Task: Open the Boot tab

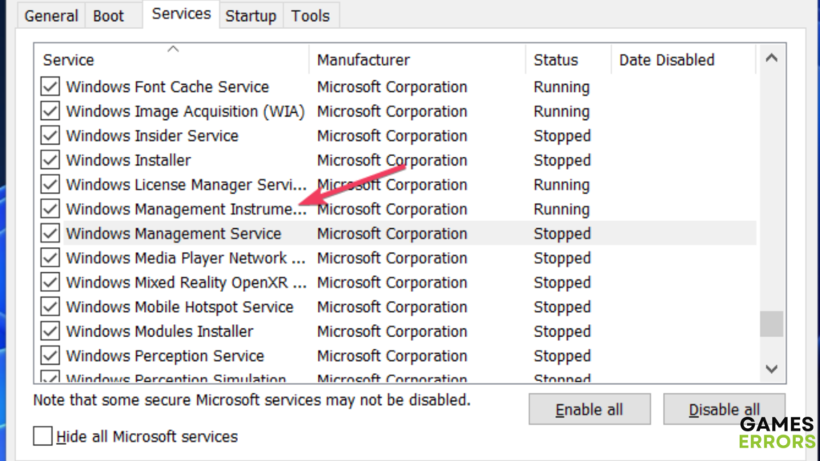Action: pyautogui.click(x=109, y=16)
